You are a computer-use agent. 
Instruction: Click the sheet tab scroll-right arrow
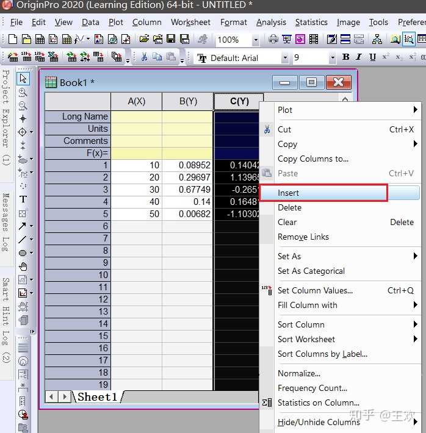tap(65, 397)
